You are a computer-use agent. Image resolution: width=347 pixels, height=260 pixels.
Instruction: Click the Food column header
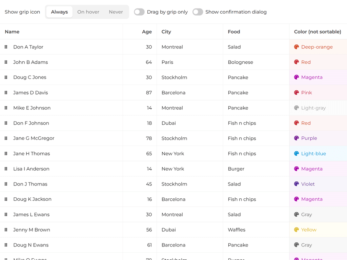234,32
